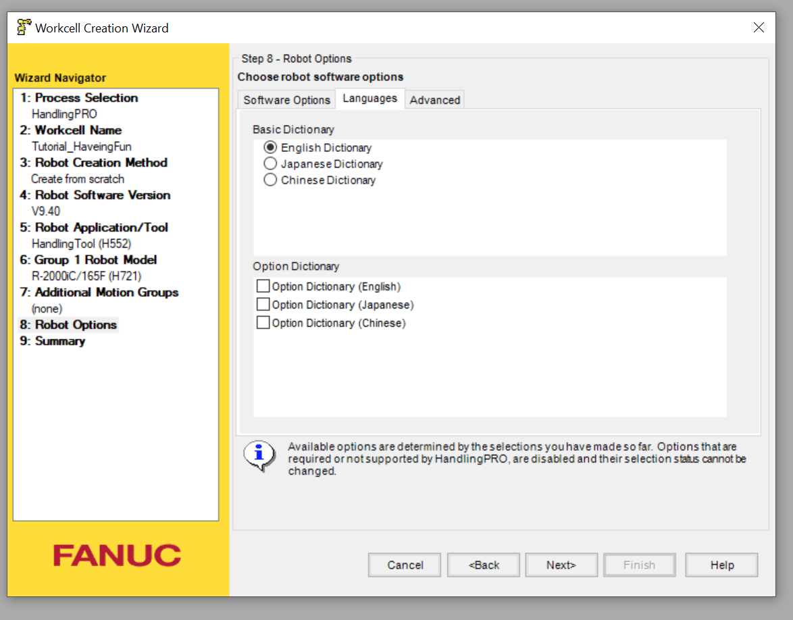This screenshot has width=793, height=620.
Task: Jump to step 2: Workcell Name
Action: point(71,130)
